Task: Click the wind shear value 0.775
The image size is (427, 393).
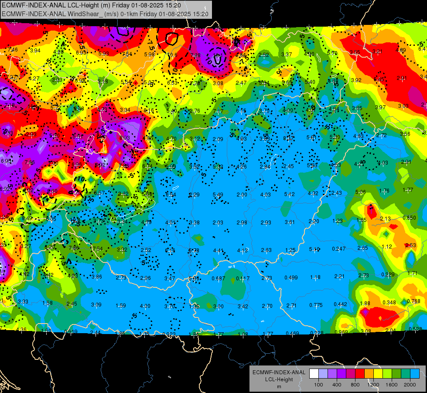Action: coord(316,305)
